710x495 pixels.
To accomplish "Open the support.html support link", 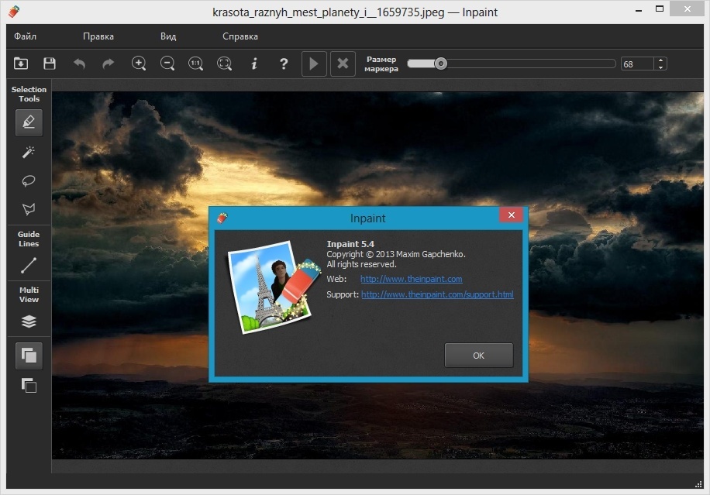I will click(x=437, y=294).
